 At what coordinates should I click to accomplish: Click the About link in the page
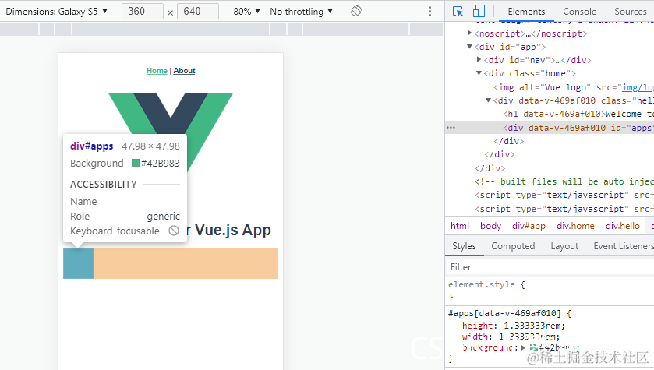click(185, 71)
